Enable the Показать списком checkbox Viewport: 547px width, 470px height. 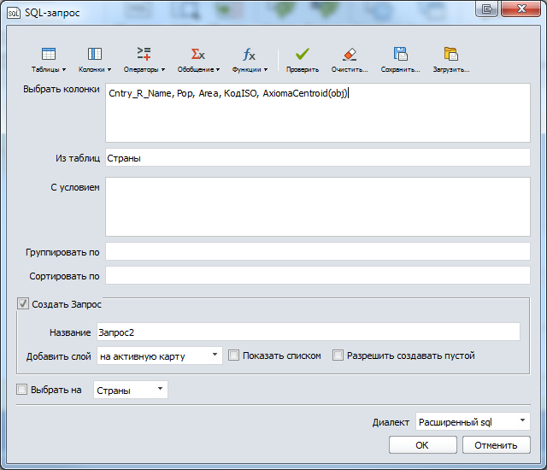tap(234, 355)
